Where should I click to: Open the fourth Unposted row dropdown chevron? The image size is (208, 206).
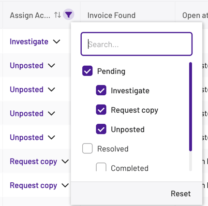pyautogui.click(x=51, y=137)
